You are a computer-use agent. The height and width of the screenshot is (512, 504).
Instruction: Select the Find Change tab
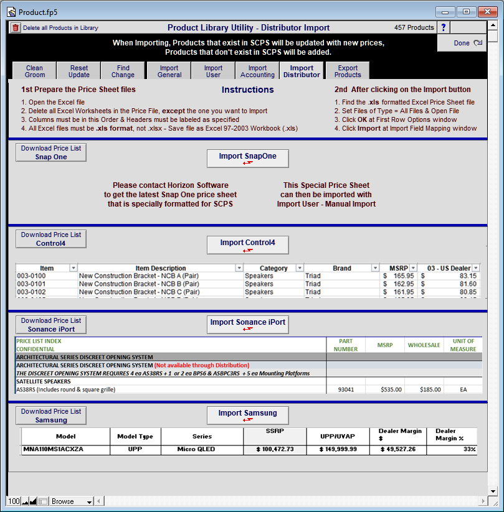click(x=123, y=71)
